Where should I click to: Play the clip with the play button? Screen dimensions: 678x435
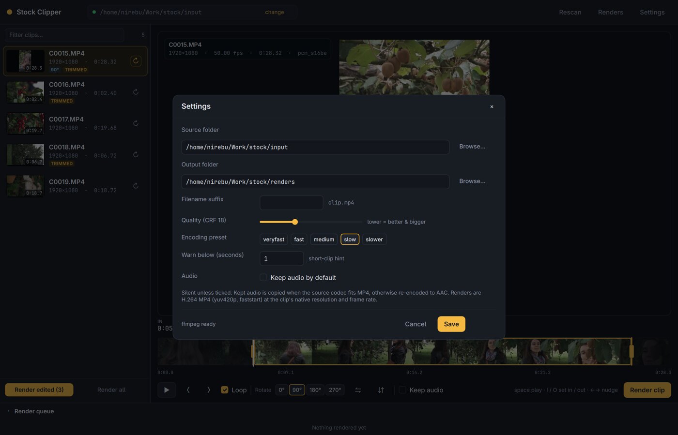pyautogui.click(x=167, y=390)
